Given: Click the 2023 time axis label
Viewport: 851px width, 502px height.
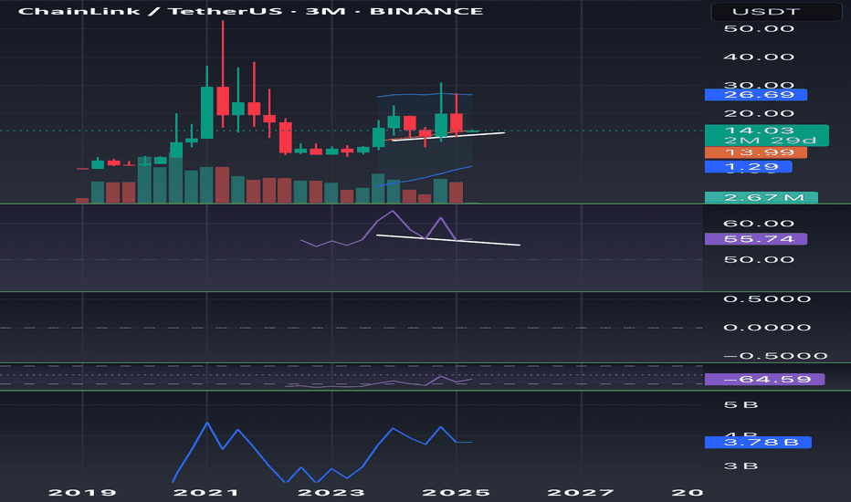Looking at the screenshot, I should pyautogui.click(x=331, y=493).
